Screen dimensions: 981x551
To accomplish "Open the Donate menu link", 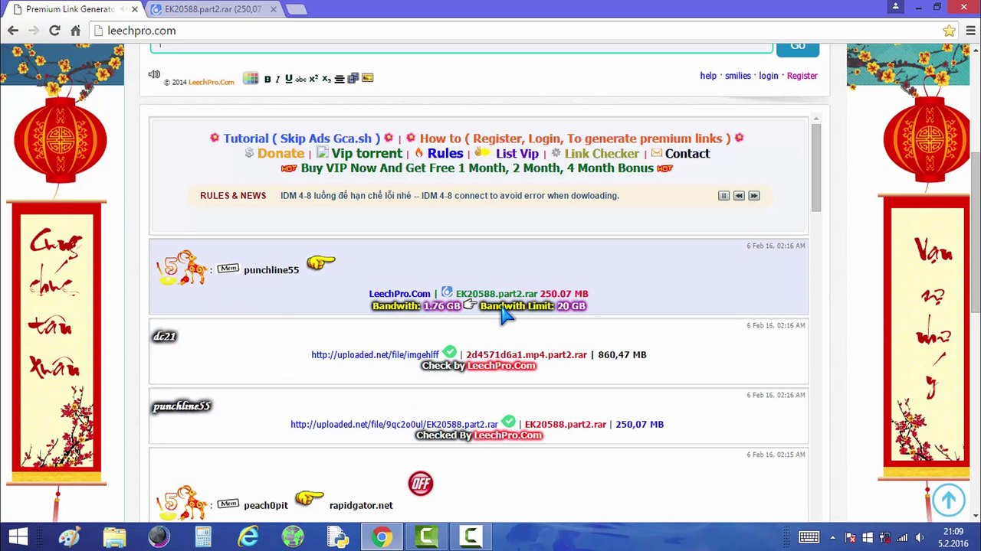I will [281, 153].
